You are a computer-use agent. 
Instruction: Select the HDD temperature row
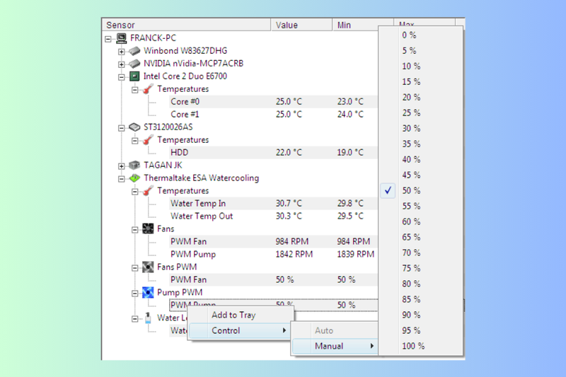click(273, 153)
